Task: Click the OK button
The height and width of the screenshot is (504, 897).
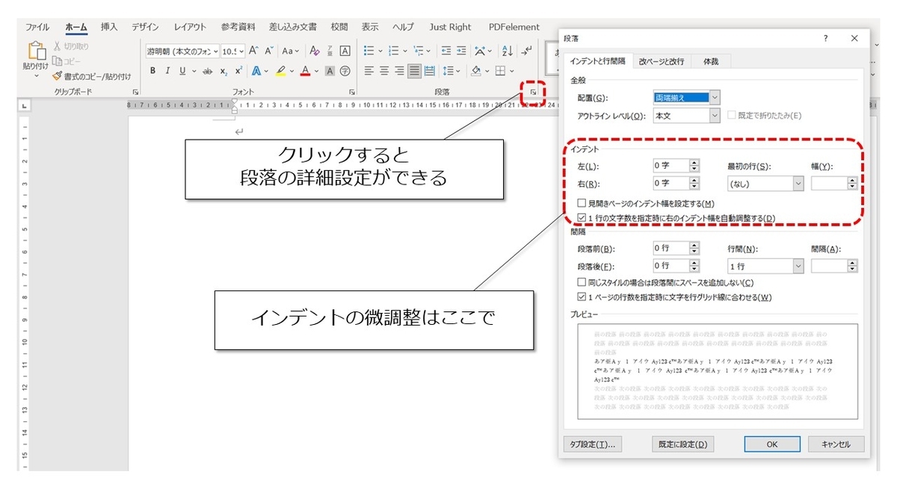Action: point(772,444)
